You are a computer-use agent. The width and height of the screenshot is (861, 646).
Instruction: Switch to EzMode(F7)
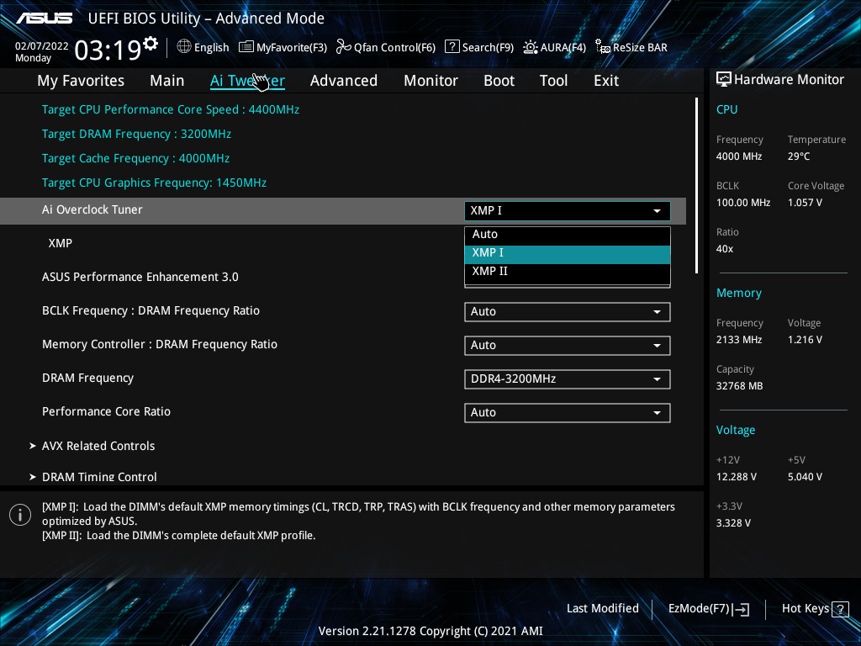[x=708, y=609]
